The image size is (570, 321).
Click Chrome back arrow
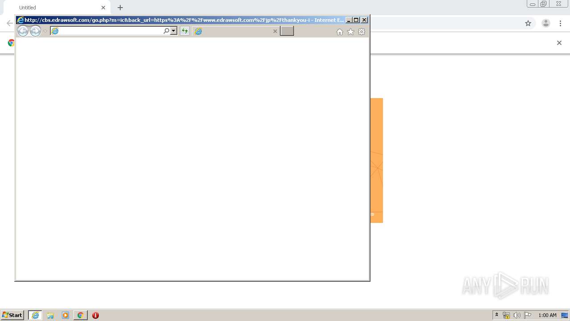(9, 23)
